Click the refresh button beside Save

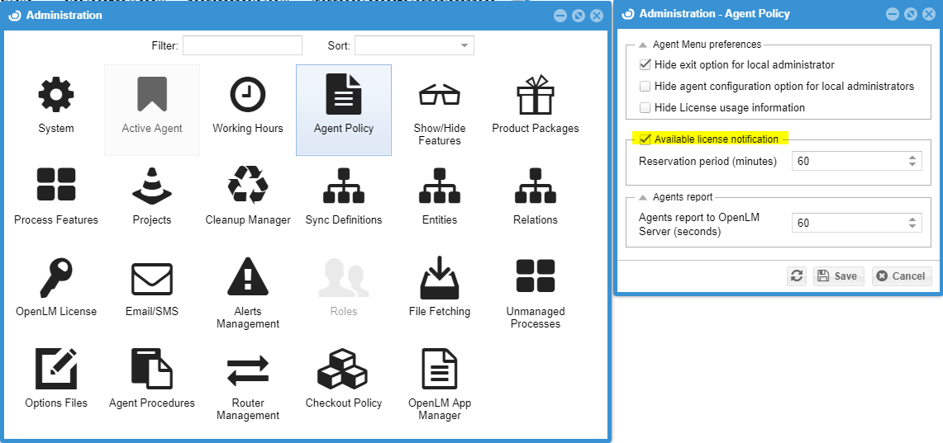797,276
